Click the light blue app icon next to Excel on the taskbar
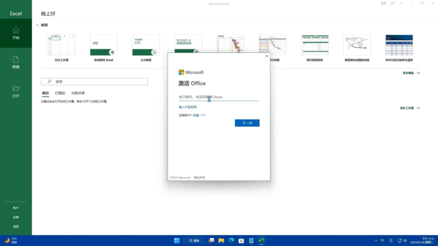The image size is (438, 246). coord(252,241)
